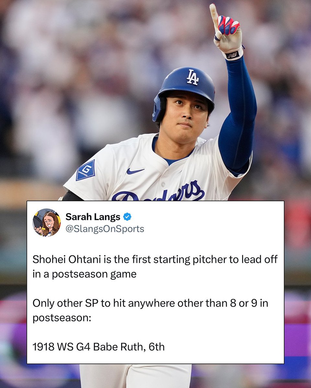Select the 'Shohei Ohtani is the first' line
311x388 pixels.
click(x=155, y=260)
